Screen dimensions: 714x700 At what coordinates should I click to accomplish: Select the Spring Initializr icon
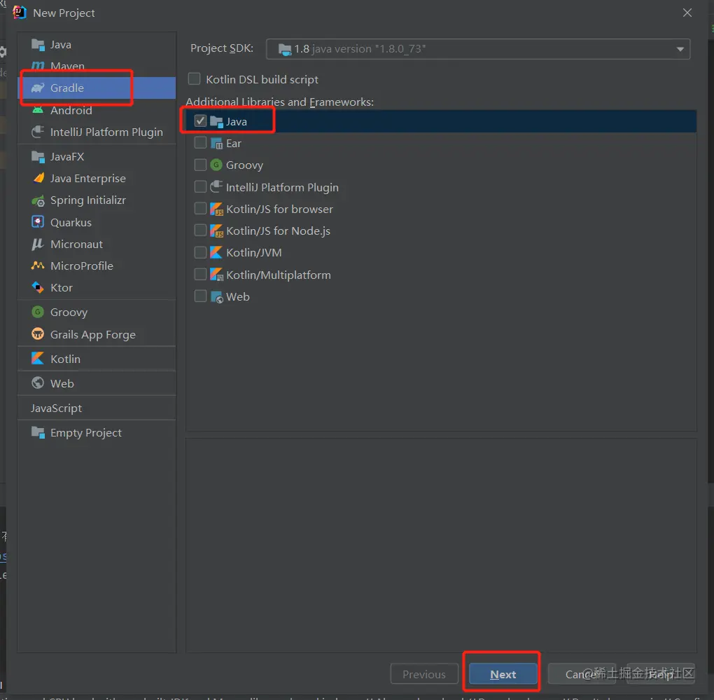pyautogui.click(x=38, y=200)
